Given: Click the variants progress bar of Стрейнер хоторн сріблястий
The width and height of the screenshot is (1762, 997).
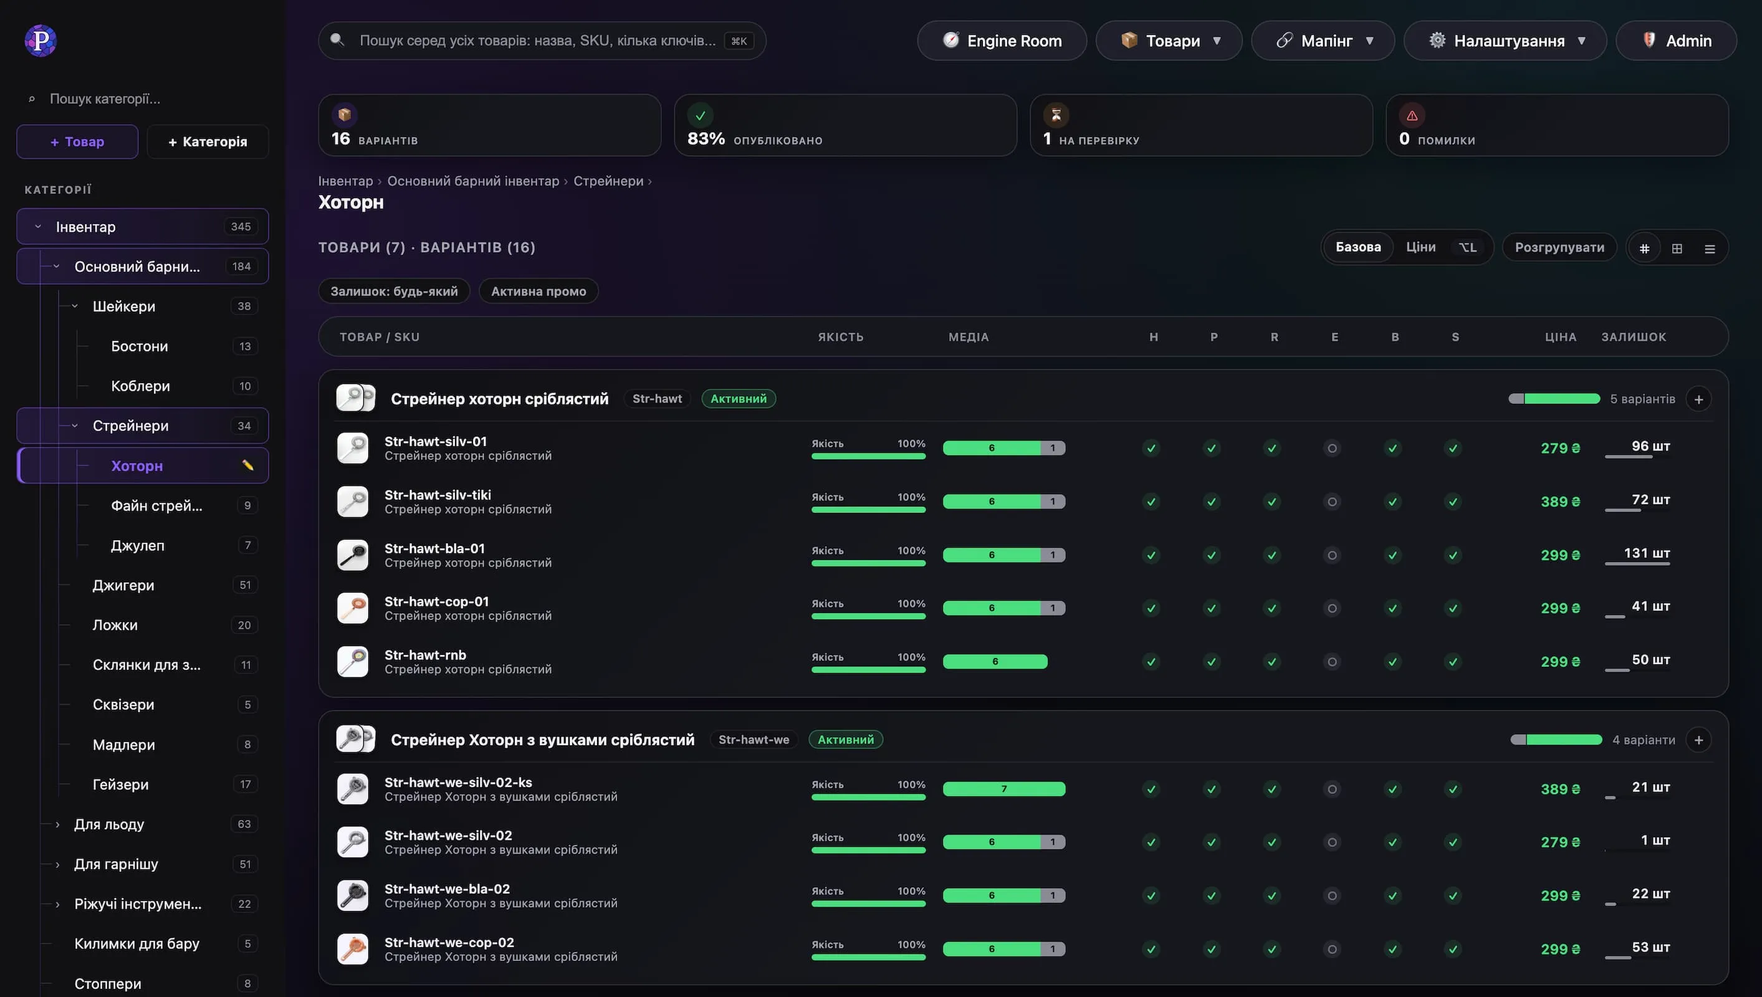Looking at the screenshot, I should pos(1554,399).
